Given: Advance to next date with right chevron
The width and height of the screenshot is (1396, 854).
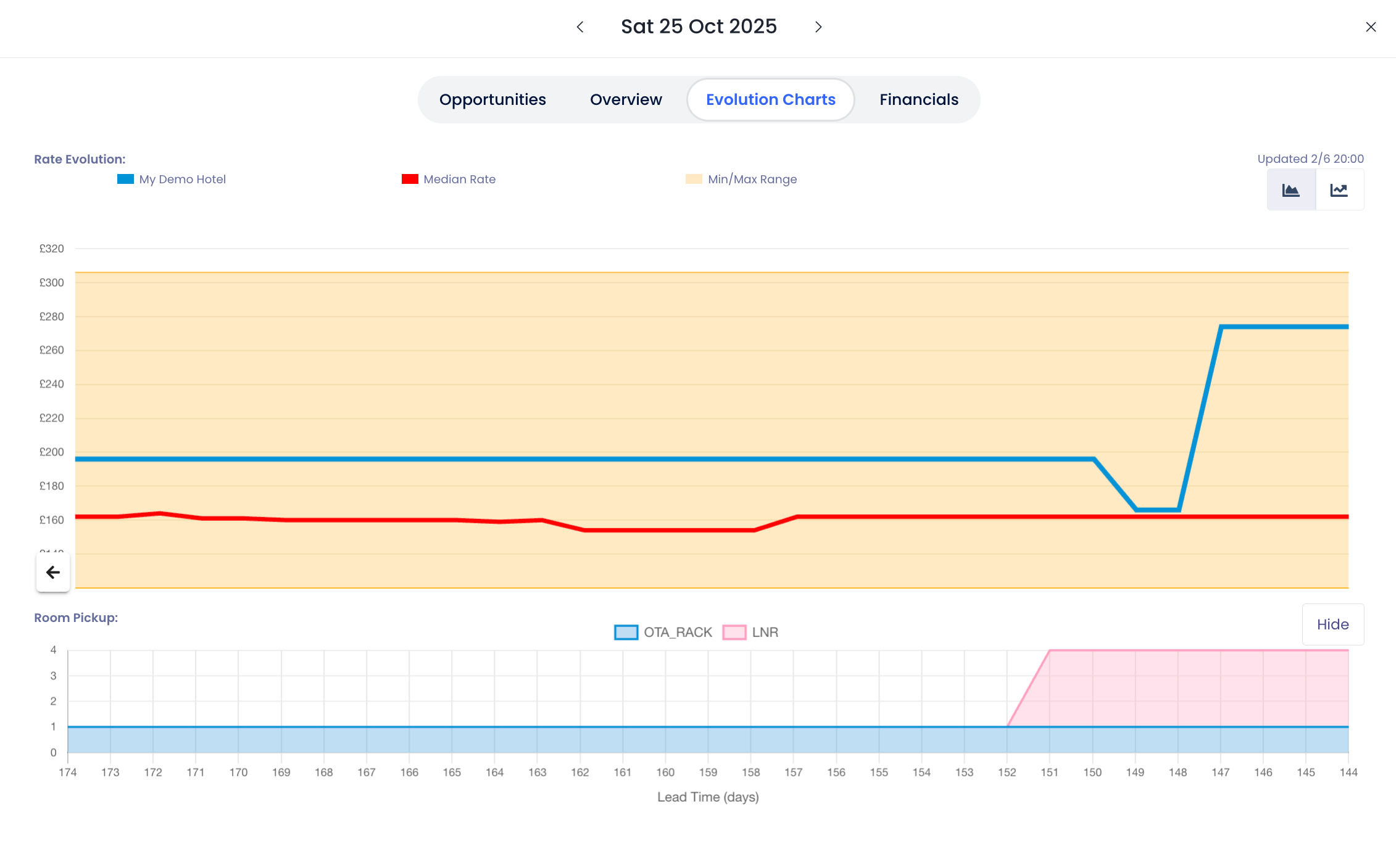Looking at the screenshot, I should tap(818, 27).
